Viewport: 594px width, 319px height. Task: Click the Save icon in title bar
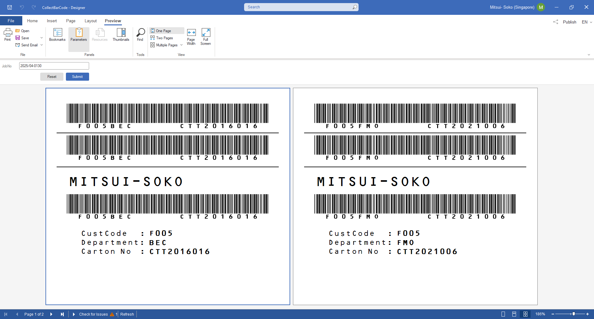click(x=10, y=7)
